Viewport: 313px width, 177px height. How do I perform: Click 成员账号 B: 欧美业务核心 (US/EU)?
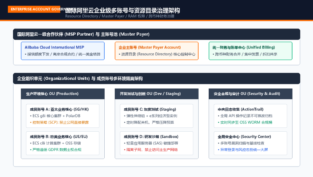(x=59, y=137)
